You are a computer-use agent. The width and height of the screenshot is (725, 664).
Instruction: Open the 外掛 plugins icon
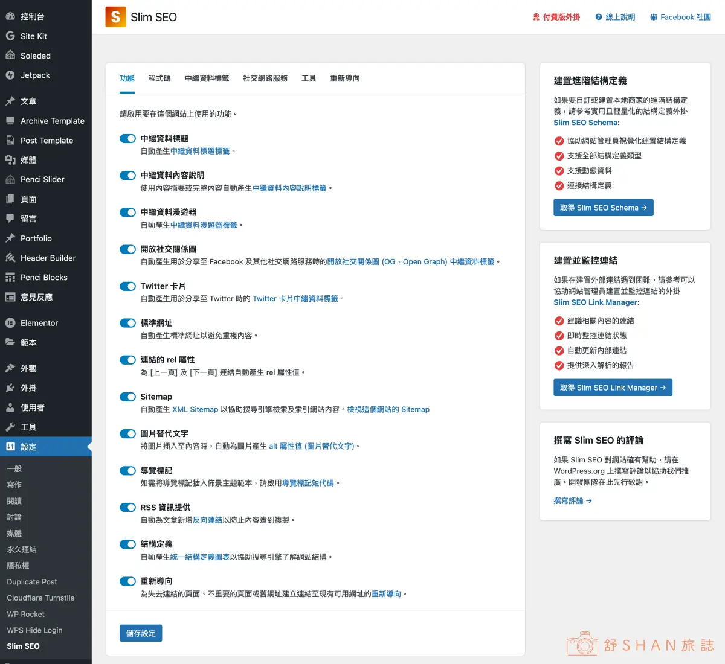(x=10, y=388)
